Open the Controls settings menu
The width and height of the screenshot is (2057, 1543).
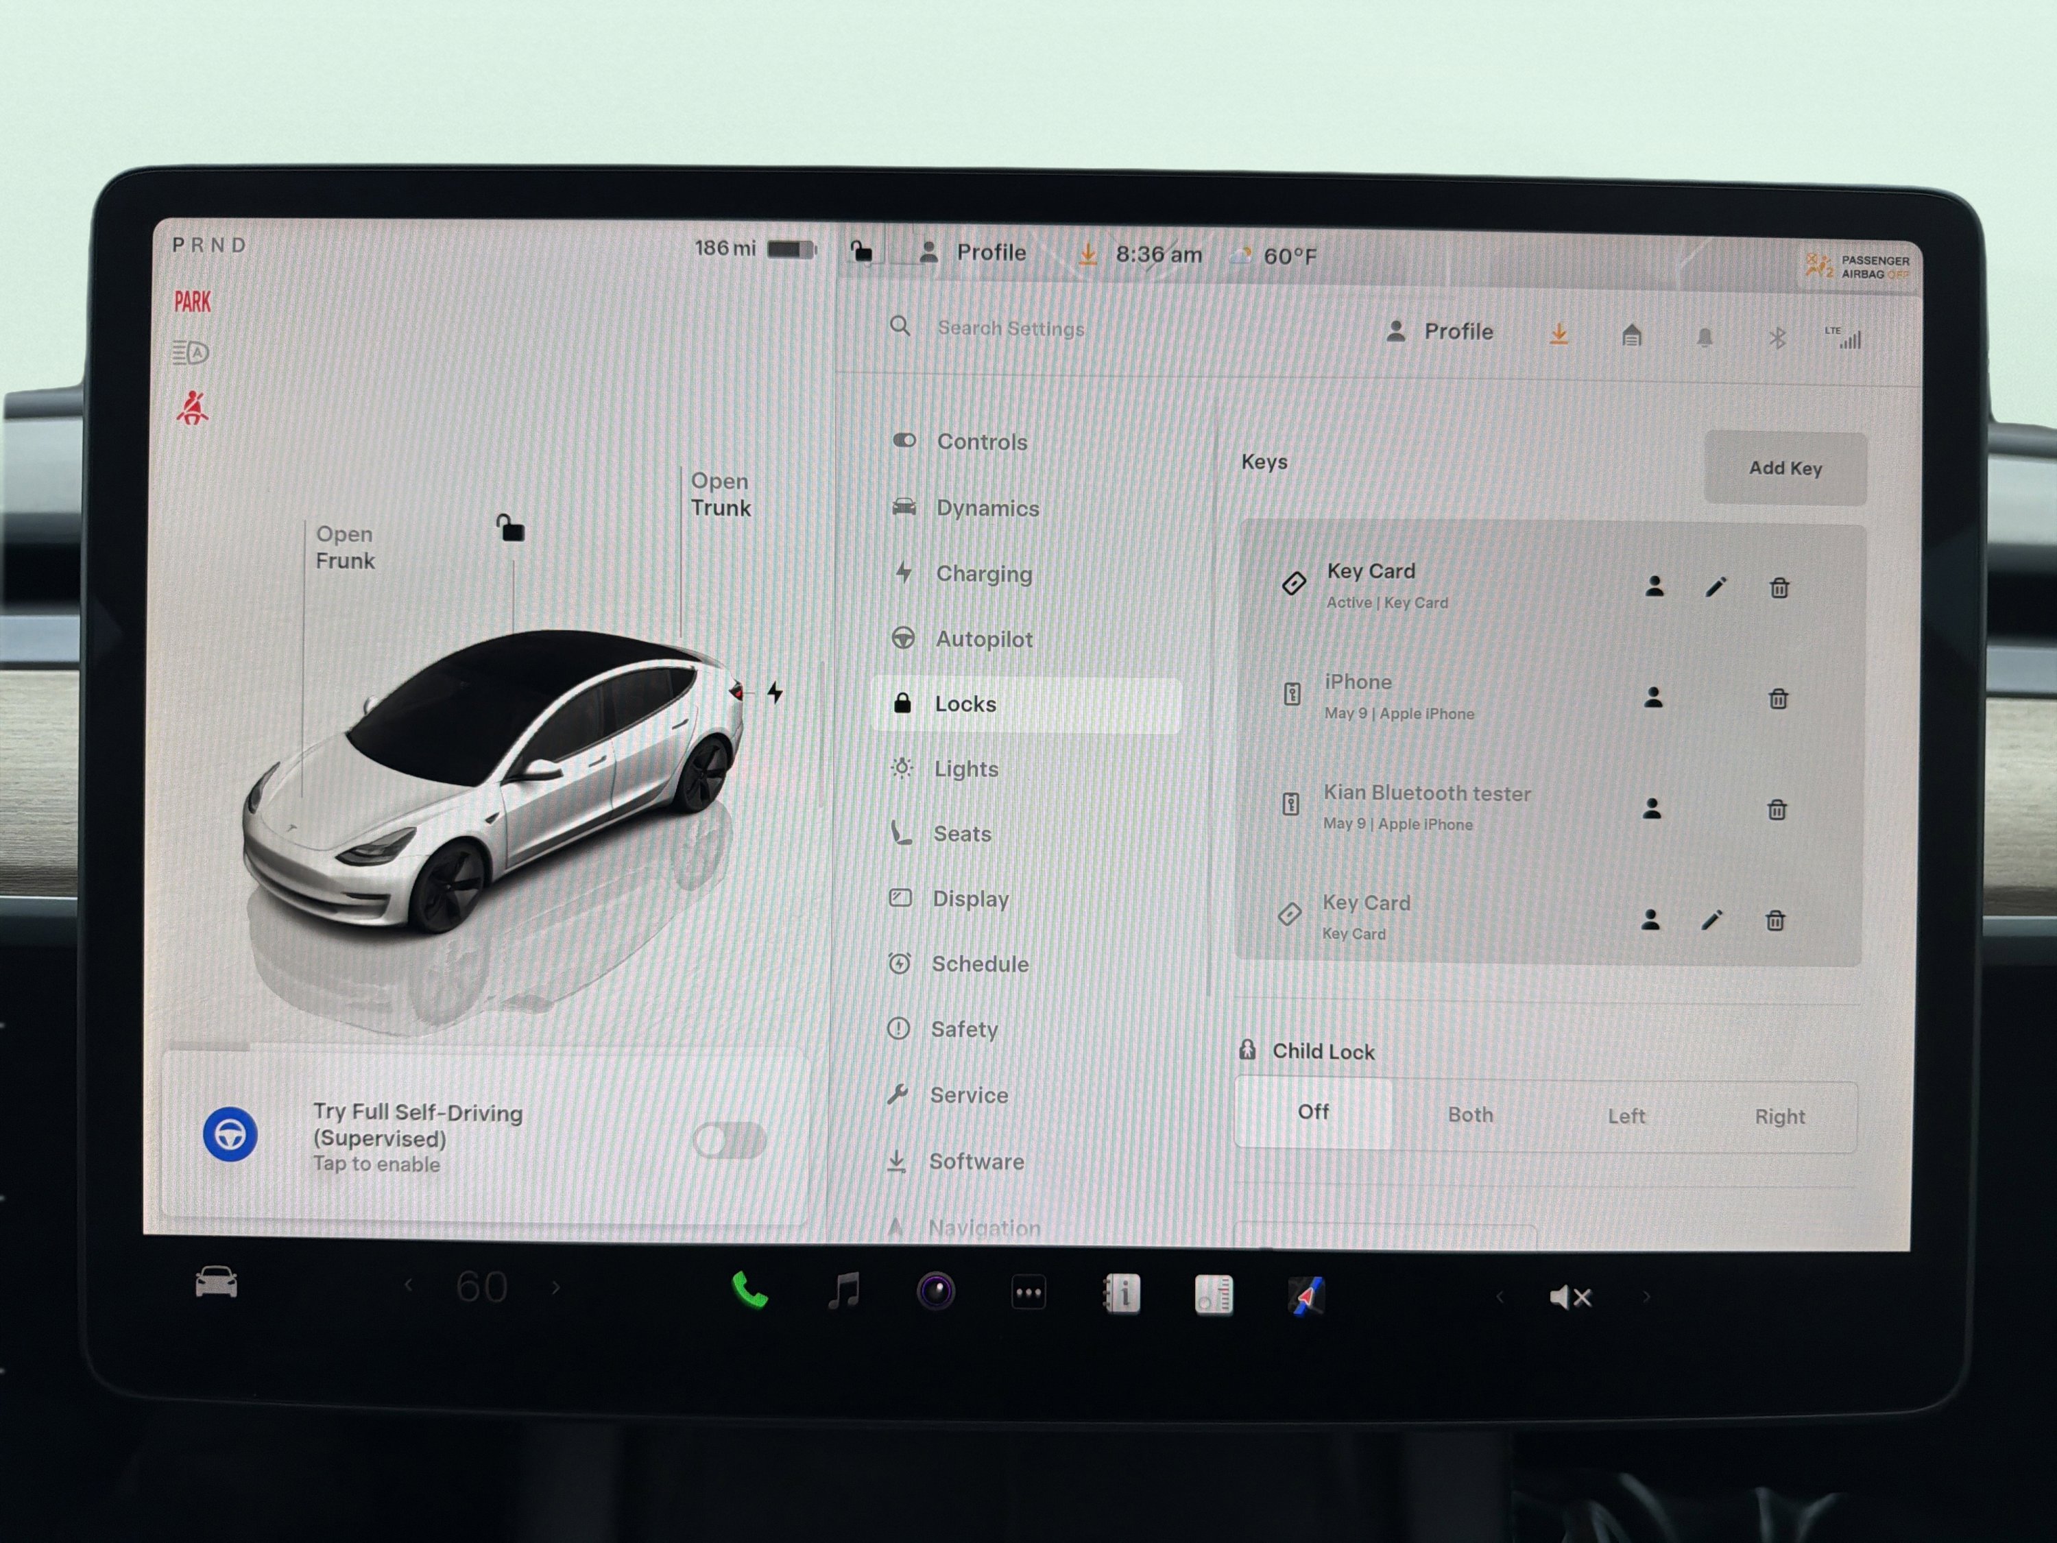(1026, 441)
